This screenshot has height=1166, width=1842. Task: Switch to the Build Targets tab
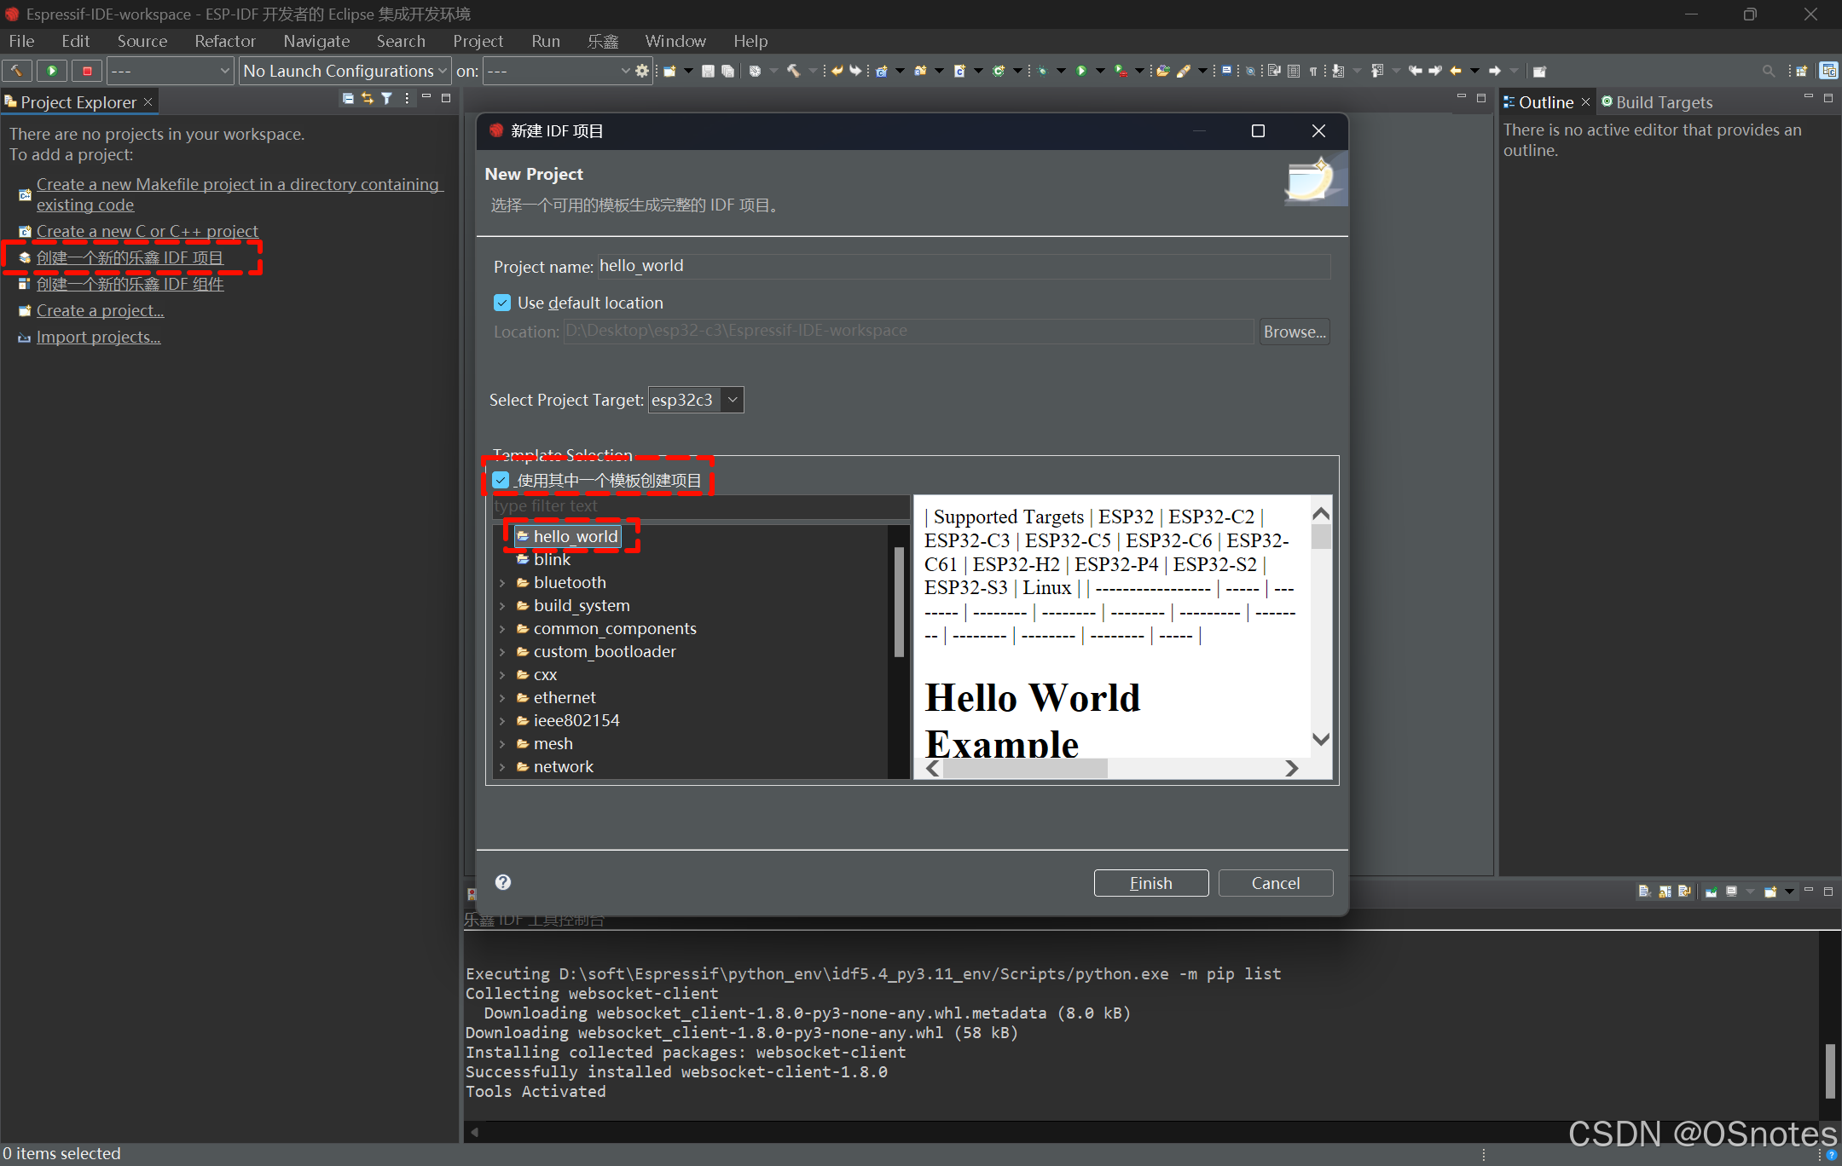click(1663, 102)
